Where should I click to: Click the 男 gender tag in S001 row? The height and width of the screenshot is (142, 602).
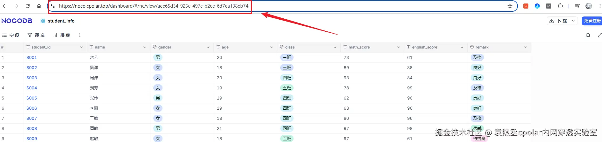(158, 57)
